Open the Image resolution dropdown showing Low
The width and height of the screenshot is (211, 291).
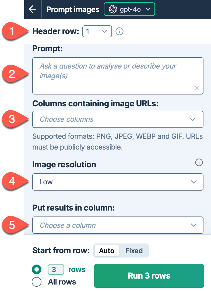pyautogui.click(x=118, y=182)
